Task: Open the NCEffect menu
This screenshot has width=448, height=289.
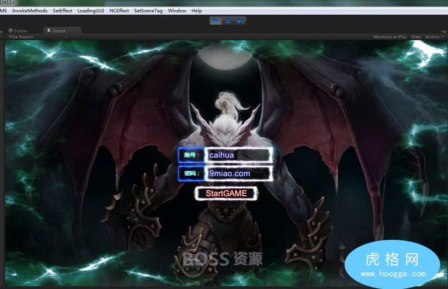Action: point(119,11)
